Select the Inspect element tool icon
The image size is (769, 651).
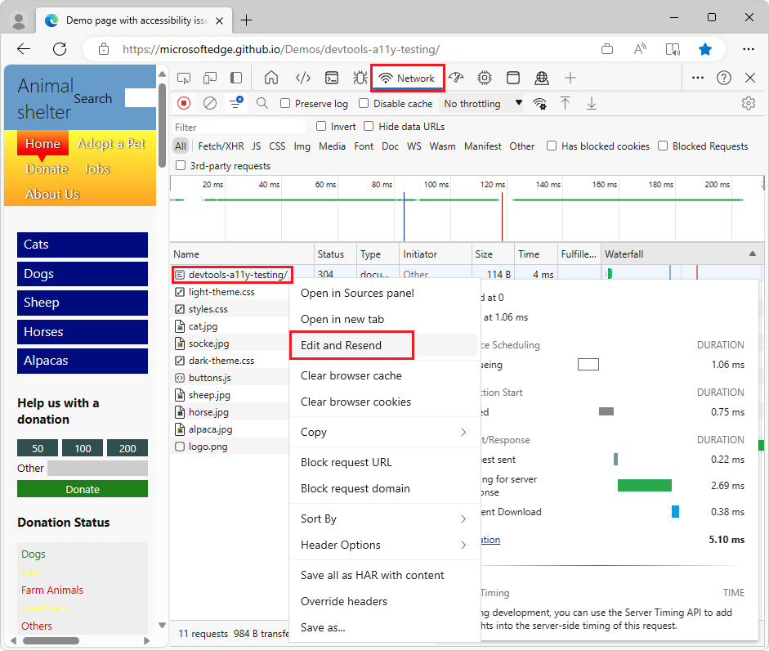tap(185, 77)
